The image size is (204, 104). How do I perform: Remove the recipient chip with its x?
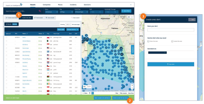[165, 53]
